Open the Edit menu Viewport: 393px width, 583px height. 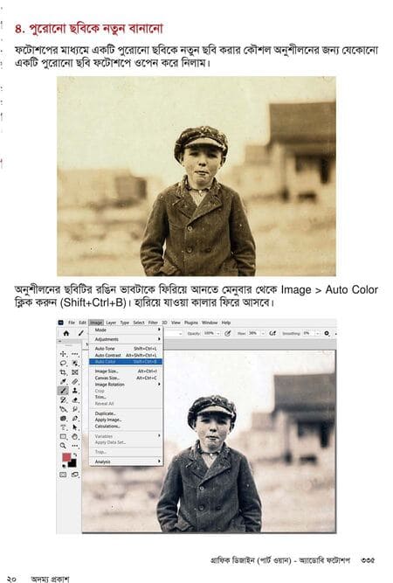pyautogui.click(x=82, y=323)
